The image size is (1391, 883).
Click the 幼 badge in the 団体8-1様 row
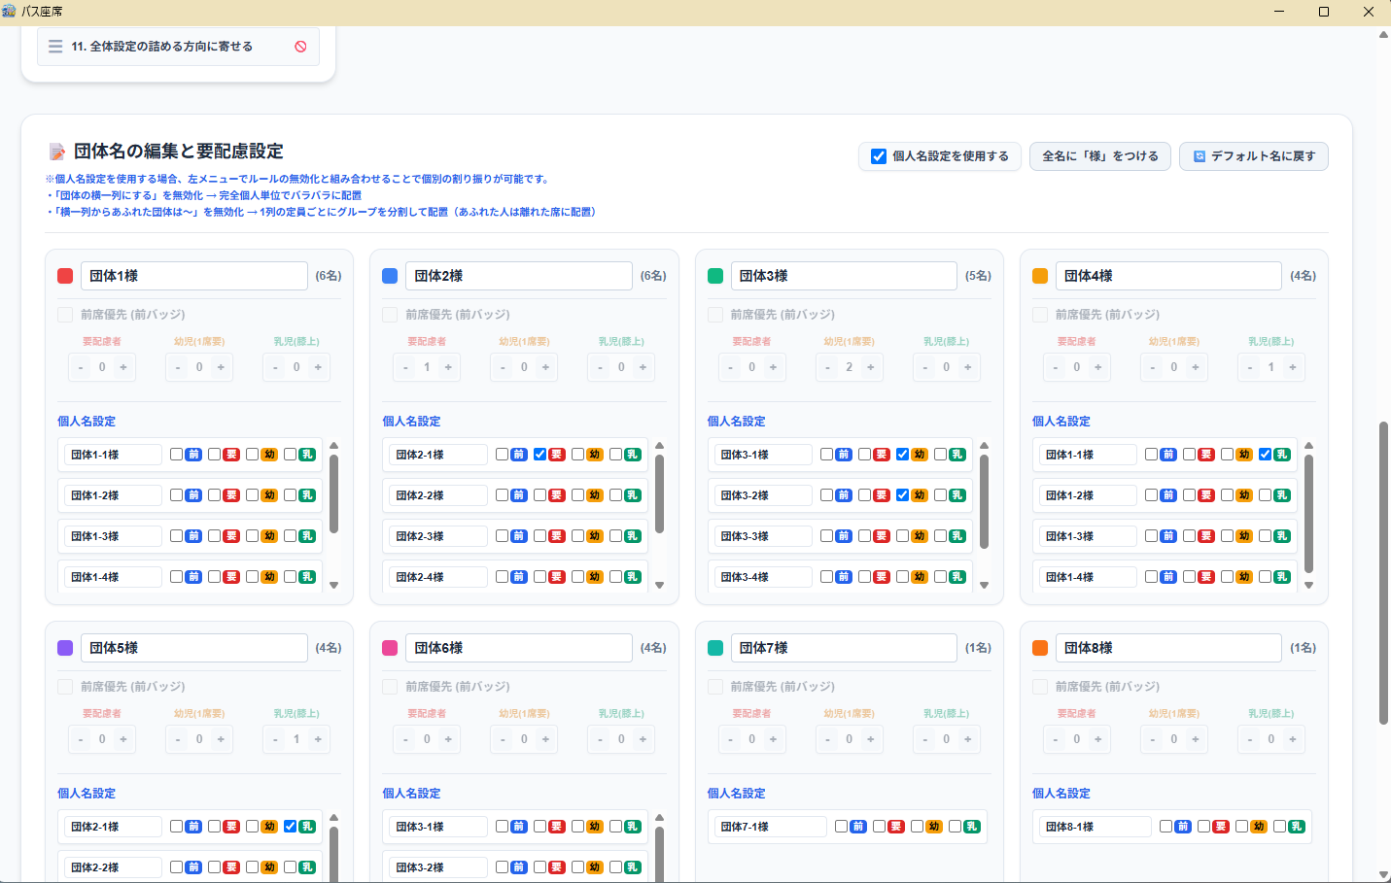coord(1259,827)
